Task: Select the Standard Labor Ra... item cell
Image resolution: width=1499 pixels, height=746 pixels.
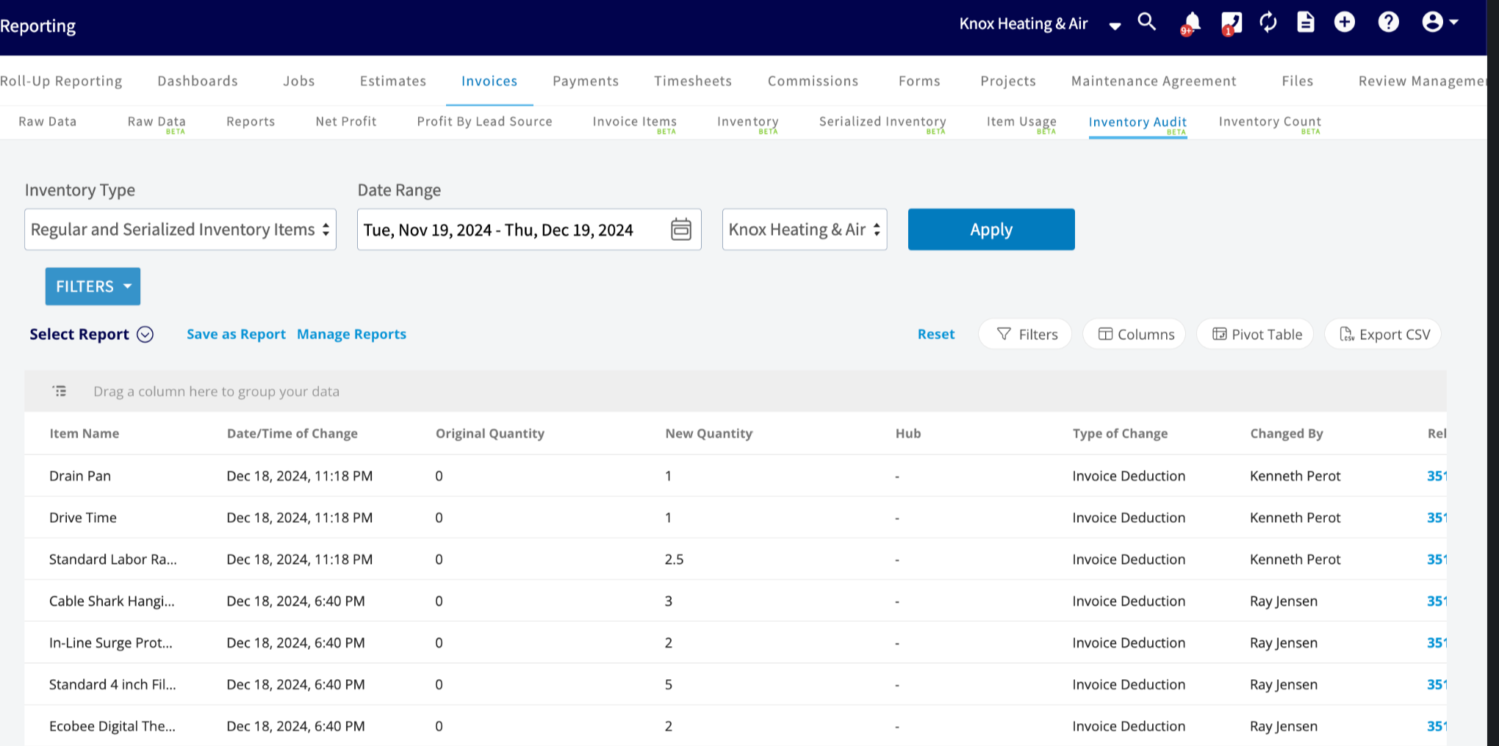Action: point(113,559)
